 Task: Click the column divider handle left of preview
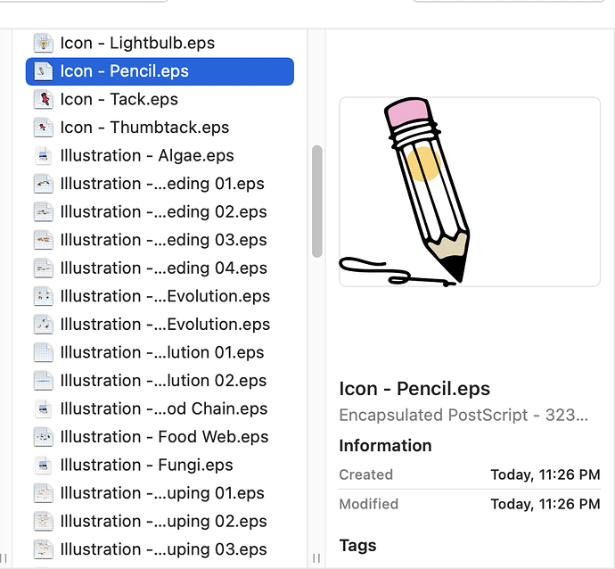click(316, 557)
